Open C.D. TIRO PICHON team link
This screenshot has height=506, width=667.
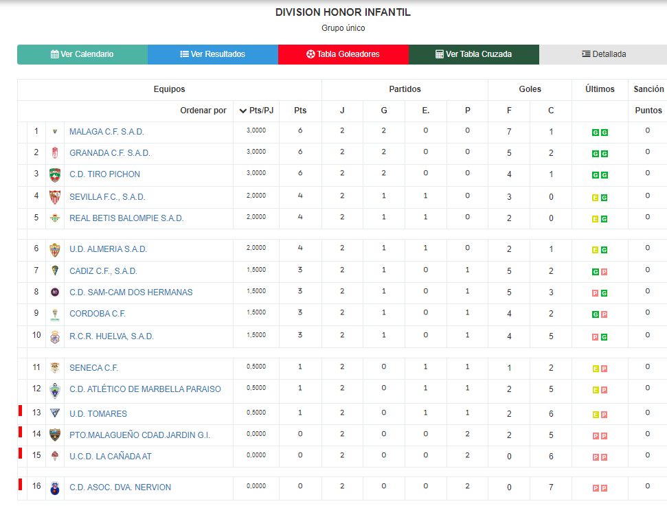click(104, 174)
